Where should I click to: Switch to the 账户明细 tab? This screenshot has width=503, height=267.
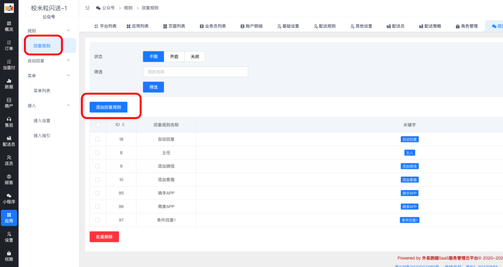point(251,27)
